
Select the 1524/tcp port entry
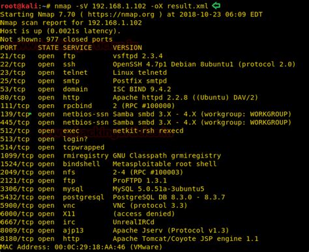pos(17,164)
